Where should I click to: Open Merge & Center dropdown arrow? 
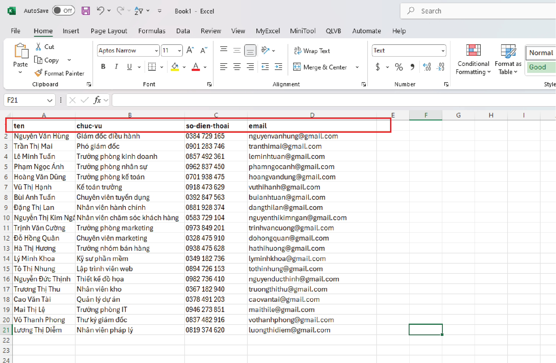pos(357,67)
